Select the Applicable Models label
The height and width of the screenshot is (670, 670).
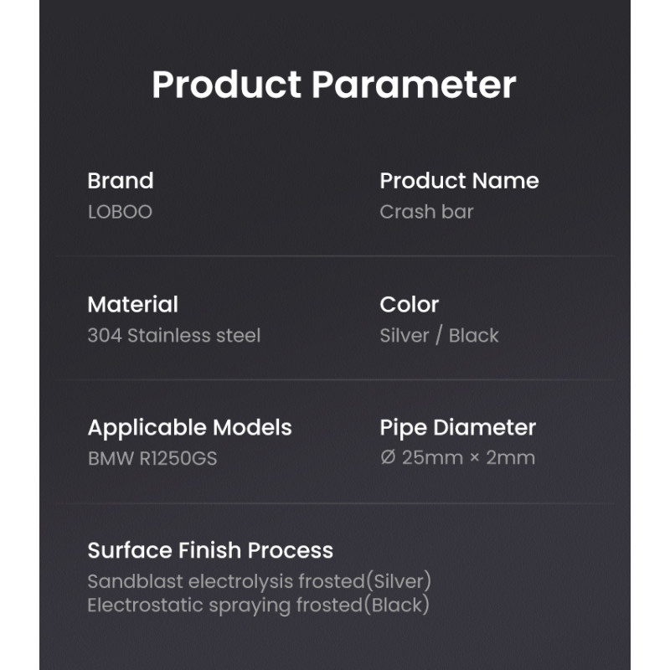pyautogui.click(x=189, y=428)
